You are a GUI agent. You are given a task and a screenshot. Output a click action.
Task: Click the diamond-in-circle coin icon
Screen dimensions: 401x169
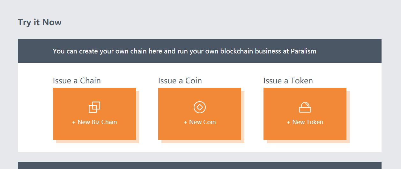tap(200, 107)
